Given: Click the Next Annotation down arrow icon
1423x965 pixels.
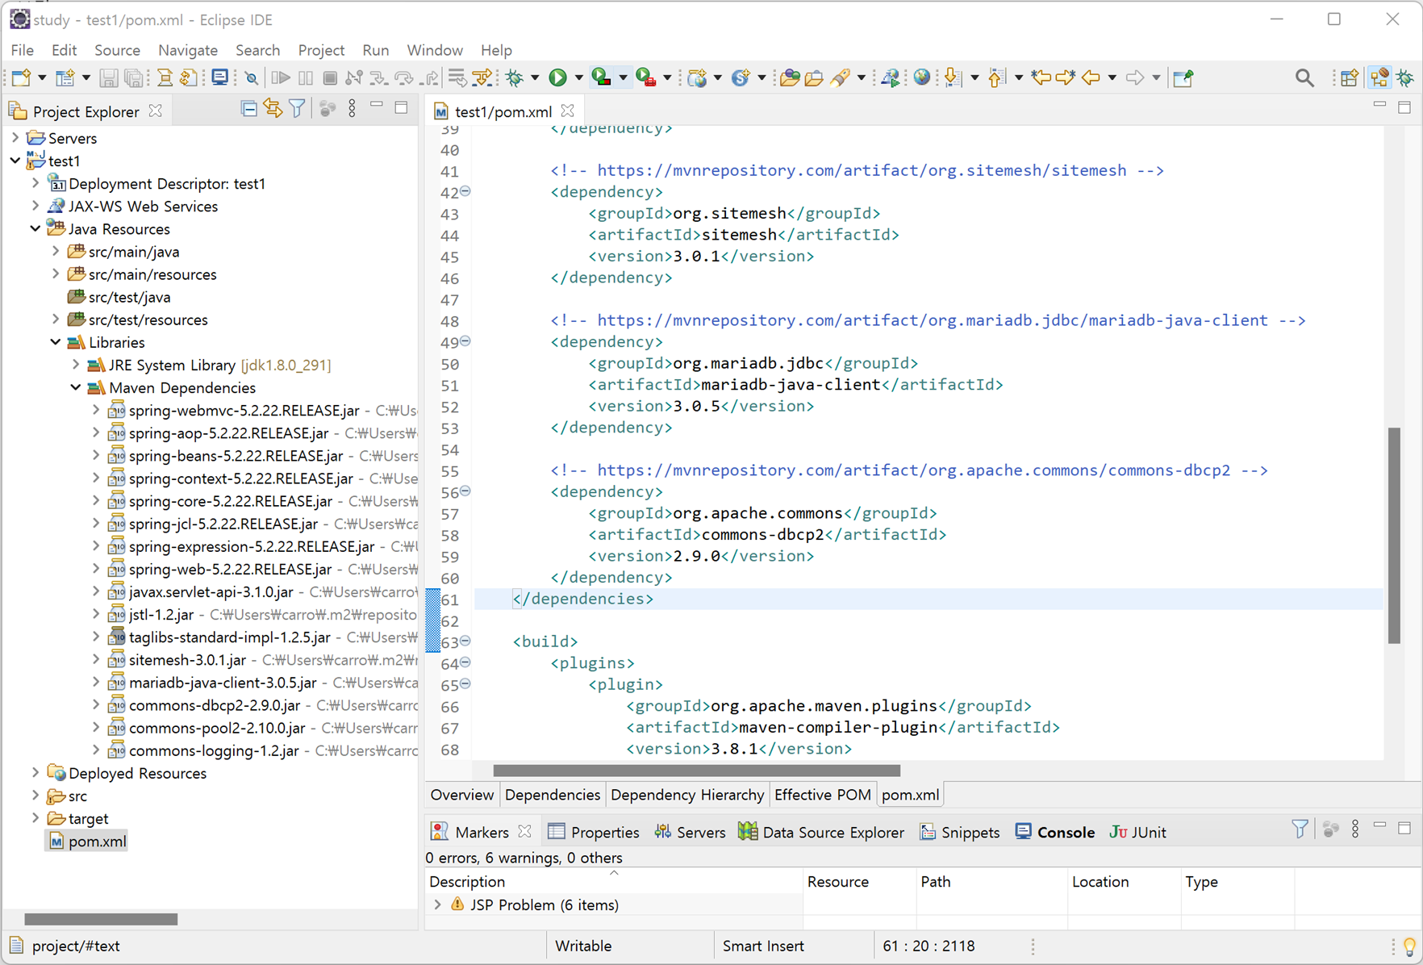Looking at the screenshot, I should (953, 78).
